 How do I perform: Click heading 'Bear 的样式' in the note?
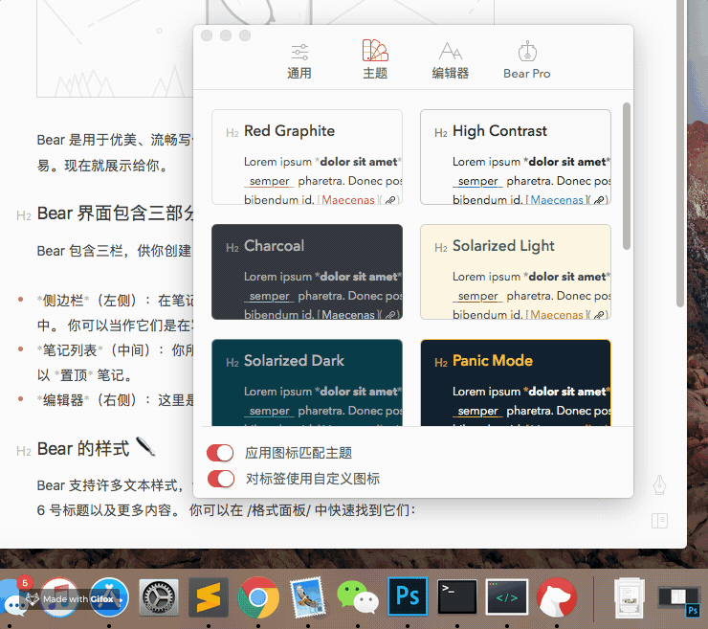click(83, 449)
